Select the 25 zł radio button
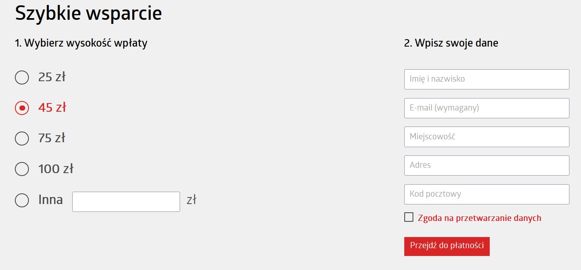581x270 pixels. tap(22, 77)
